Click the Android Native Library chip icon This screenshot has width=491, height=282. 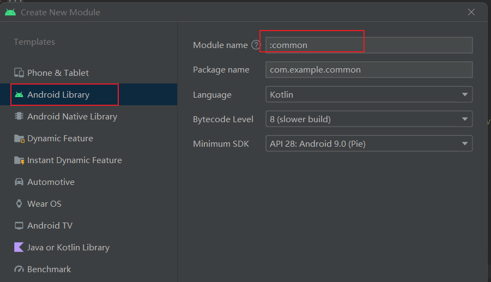click(x=19, y=116)
